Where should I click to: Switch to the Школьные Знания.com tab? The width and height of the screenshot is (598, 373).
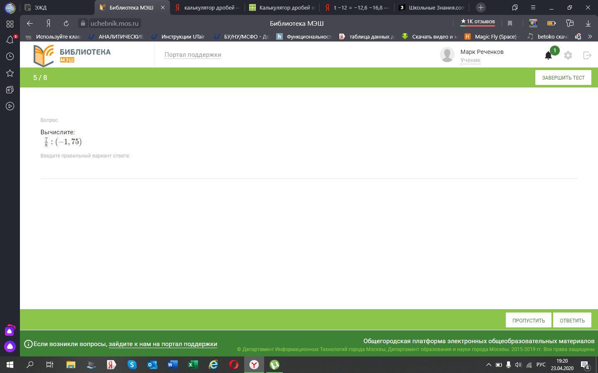[x=431, y=7]
